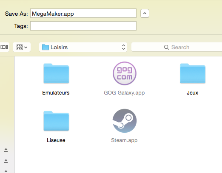222x173 pixels.
Task: Click the Jeux folder label
Action: pyautogui.click(x=192, y=93)
